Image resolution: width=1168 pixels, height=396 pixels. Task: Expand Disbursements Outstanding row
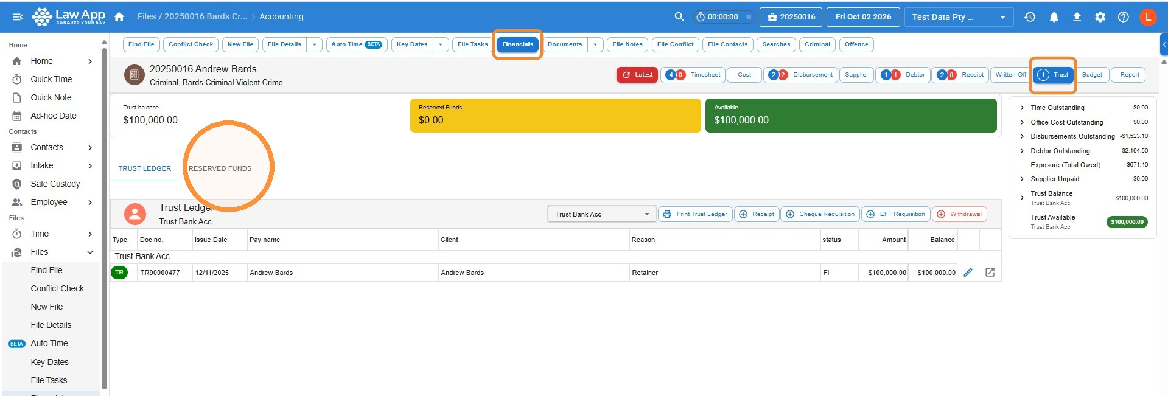click(x=1022, y=136)
